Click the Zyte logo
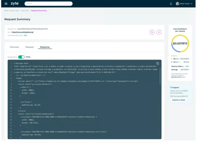Viewport: 197px width, 148px height. (x=15, y=4)
